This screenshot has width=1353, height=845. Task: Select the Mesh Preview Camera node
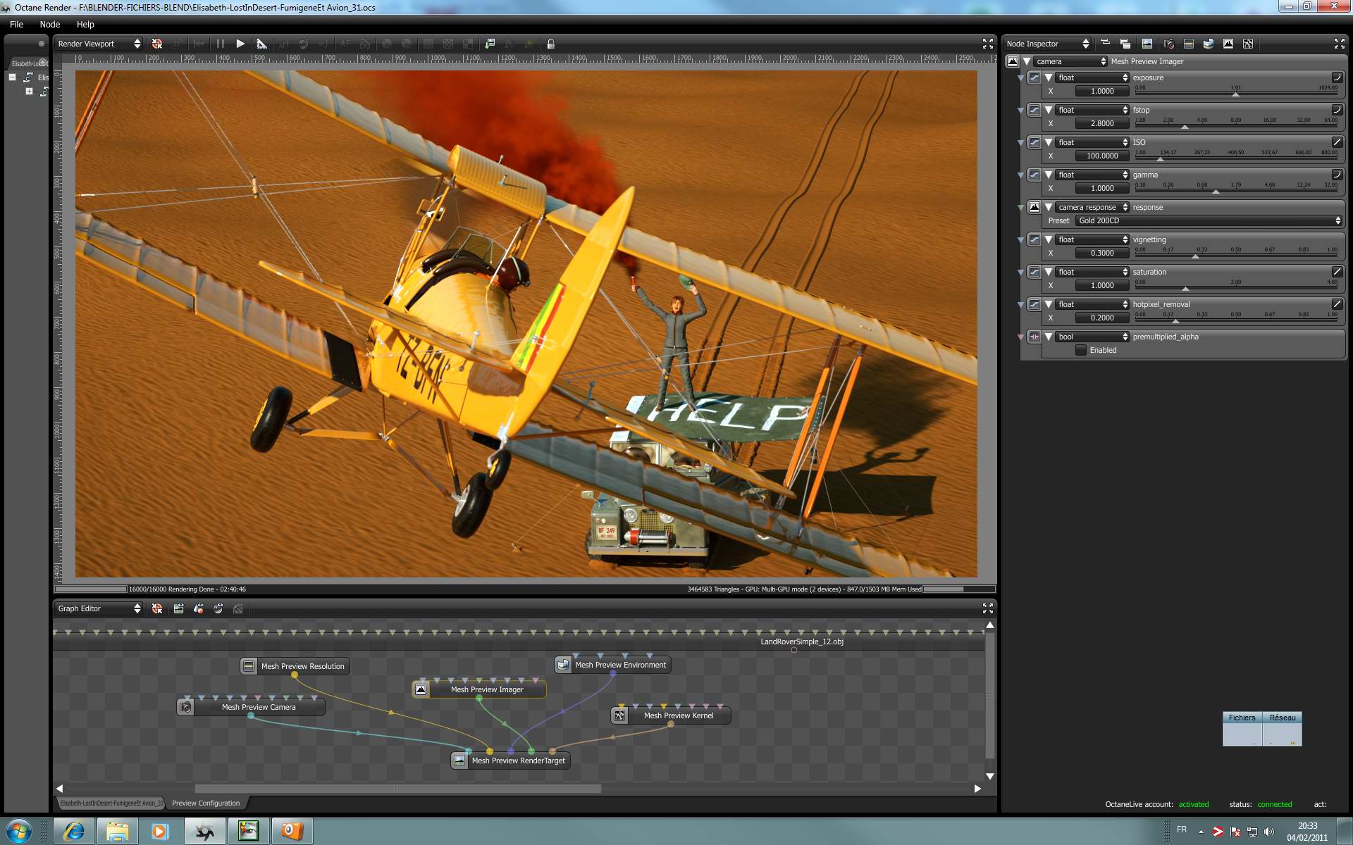(258, 707)
